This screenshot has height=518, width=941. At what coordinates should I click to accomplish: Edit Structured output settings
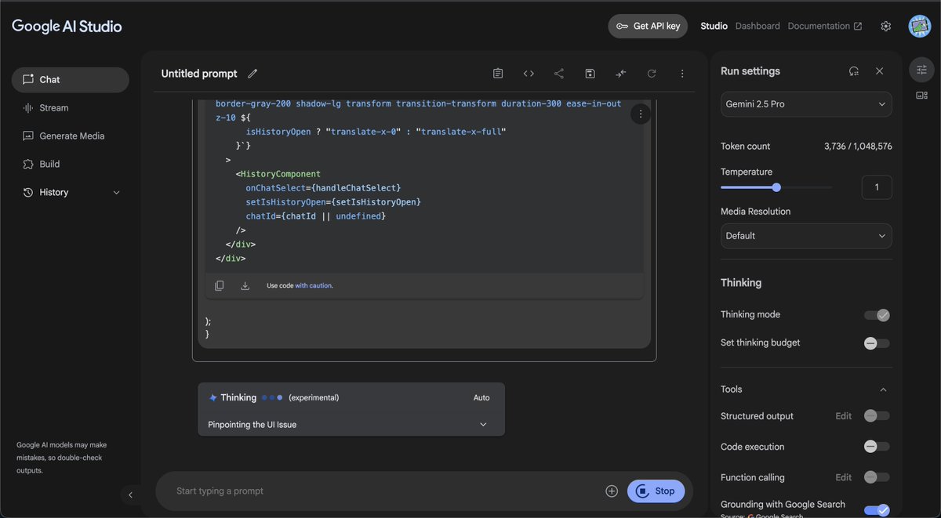843,416
